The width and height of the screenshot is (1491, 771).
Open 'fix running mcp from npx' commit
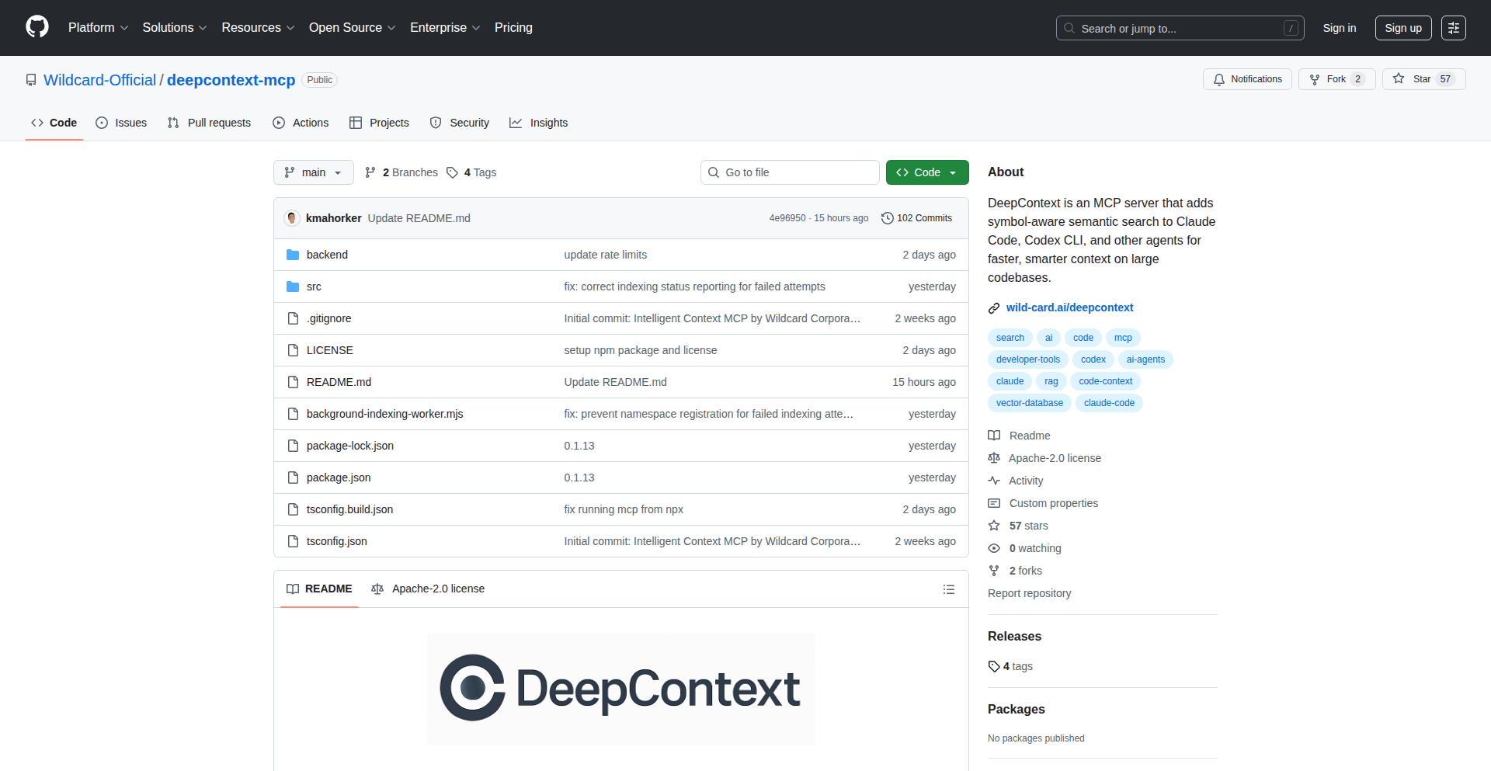(624, 509)
